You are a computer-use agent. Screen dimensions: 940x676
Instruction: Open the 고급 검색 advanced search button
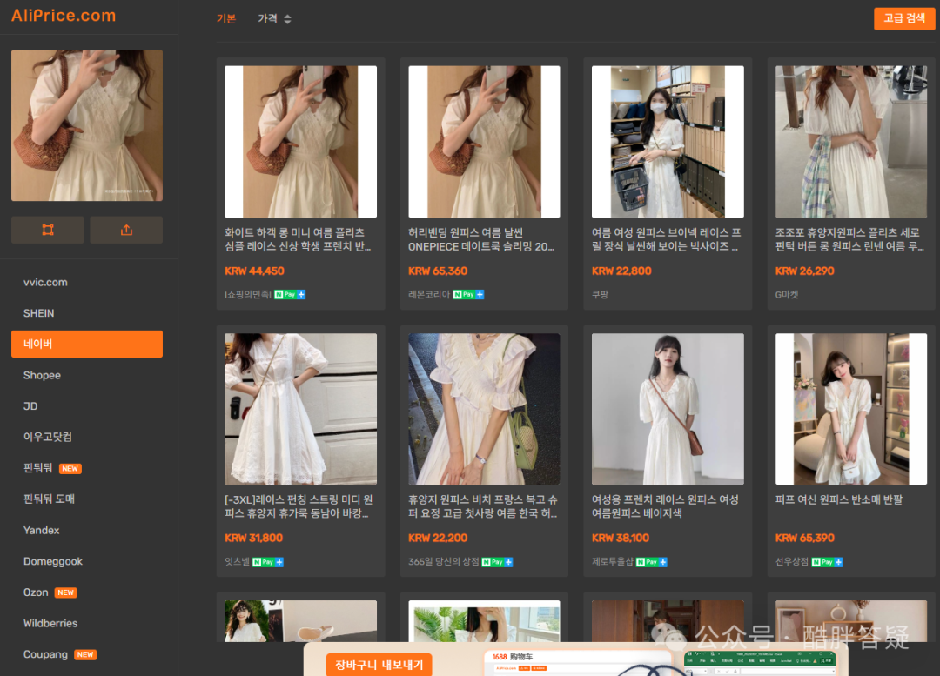point(904,18)
